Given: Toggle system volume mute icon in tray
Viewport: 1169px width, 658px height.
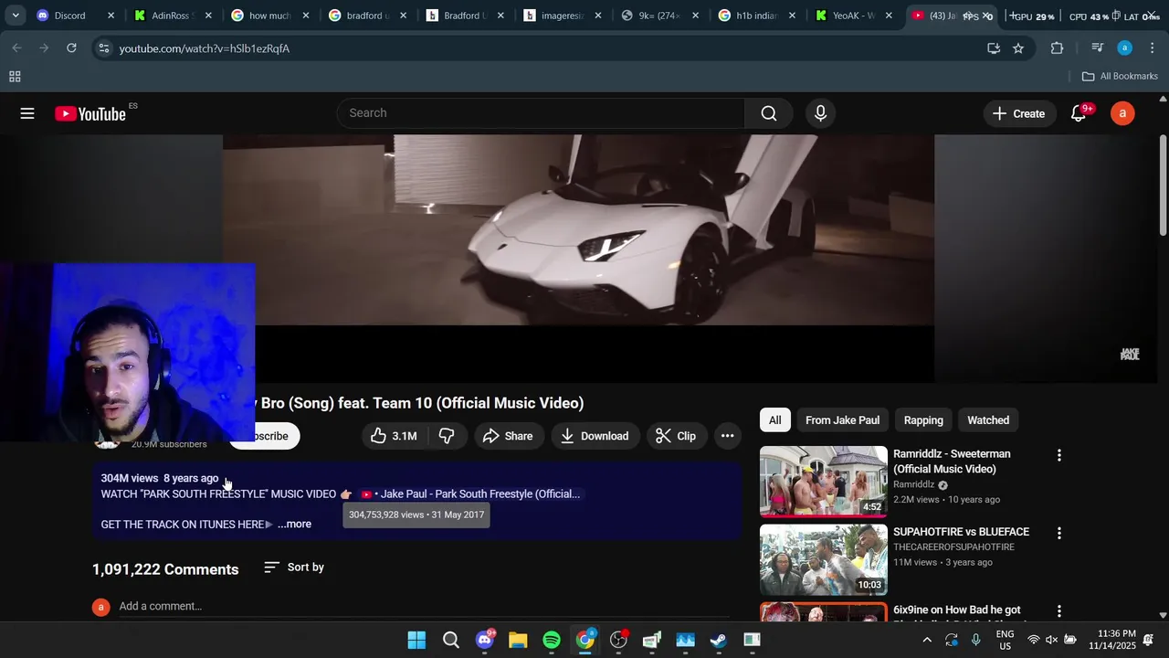Looking at the screenshot, I should [x=1051, y=640].
